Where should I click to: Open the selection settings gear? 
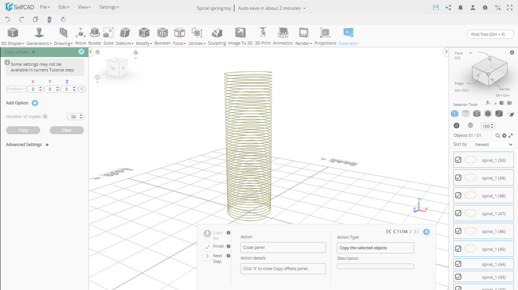512,52
